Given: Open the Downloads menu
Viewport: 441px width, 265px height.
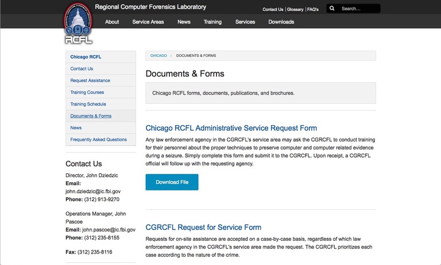Looking at the screenshot, I should [x=281, y=22].
